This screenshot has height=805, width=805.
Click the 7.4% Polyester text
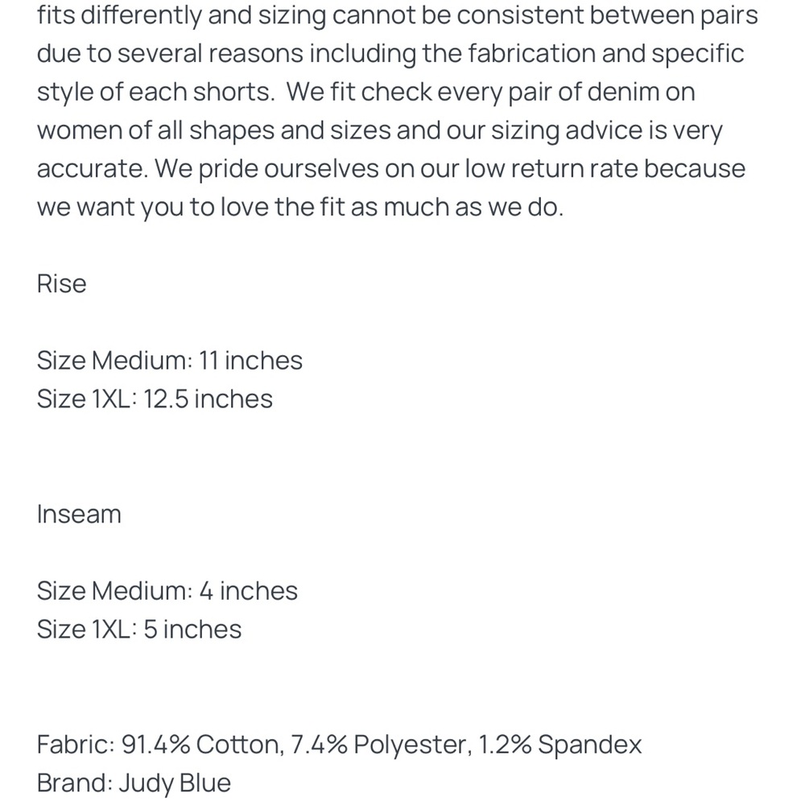[x=382, y=745]
